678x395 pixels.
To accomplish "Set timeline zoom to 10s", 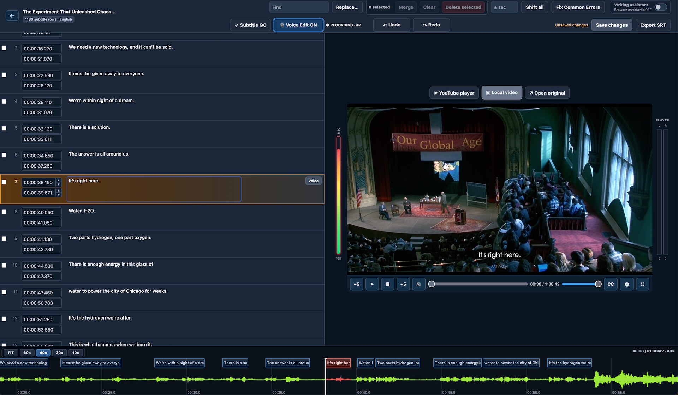I will point(76,353).
